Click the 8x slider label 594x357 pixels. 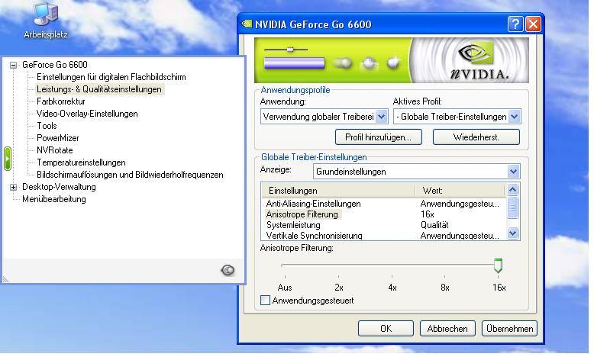pyautogui.click(x=445, y=288)
